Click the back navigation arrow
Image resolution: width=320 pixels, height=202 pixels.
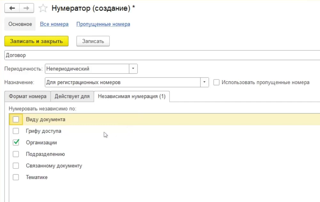pos(12,8)
